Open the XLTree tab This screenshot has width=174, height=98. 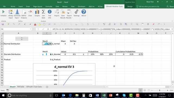(100, 7)
